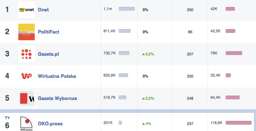Click Onet 1,1m total likes bar

coord(127,9)
